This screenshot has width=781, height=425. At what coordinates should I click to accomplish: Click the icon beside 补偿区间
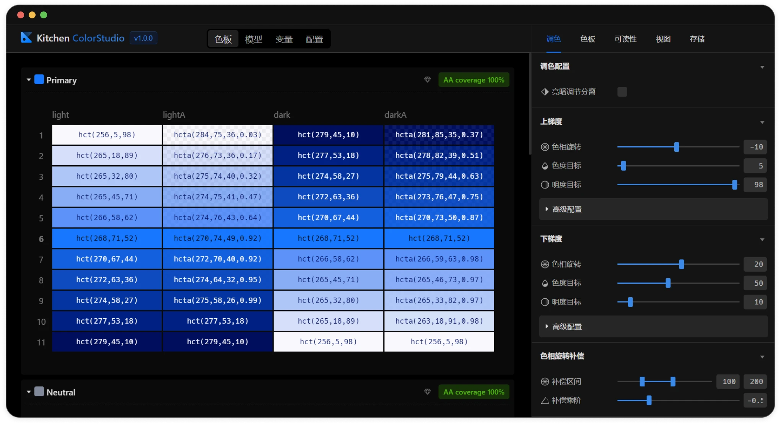(545, 381)
